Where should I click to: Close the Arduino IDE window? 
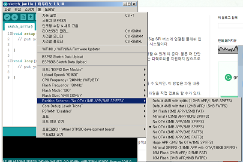(134, 4)
